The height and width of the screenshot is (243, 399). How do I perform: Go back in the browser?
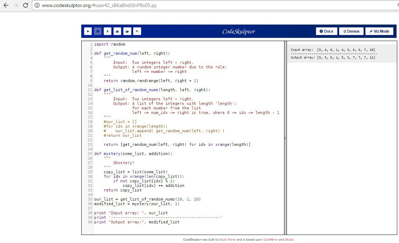tap(6, 5)
